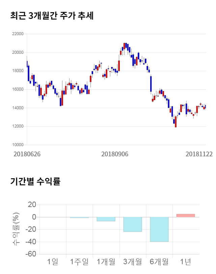This screenshot has height=274, width=216.
Task: Click the thin 1주일 return bar
Action: point(79,218)
